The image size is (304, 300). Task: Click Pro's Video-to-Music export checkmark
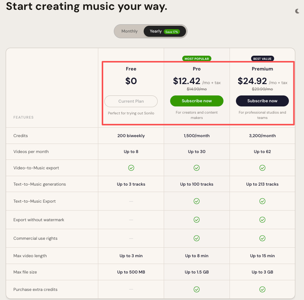click(x=197, y=167)
